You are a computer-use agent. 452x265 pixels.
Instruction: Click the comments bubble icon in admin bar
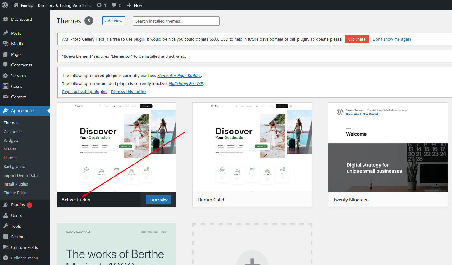114,5
